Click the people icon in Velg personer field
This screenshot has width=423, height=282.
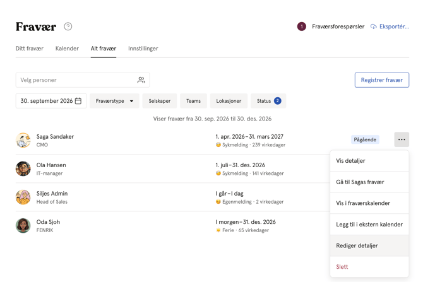(x=141, y=79)
